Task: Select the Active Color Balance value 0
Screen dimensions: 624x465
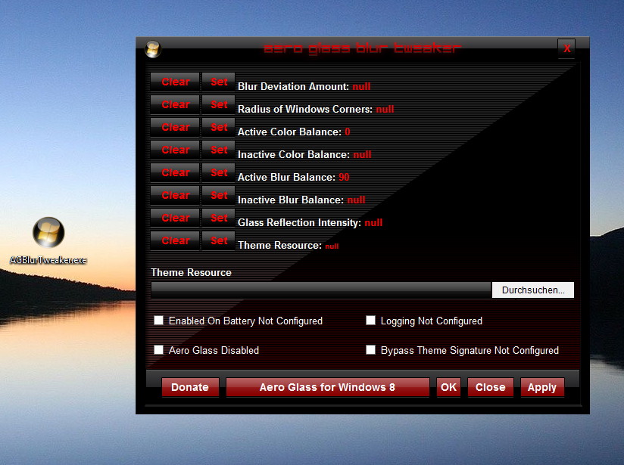Action: 348,132
